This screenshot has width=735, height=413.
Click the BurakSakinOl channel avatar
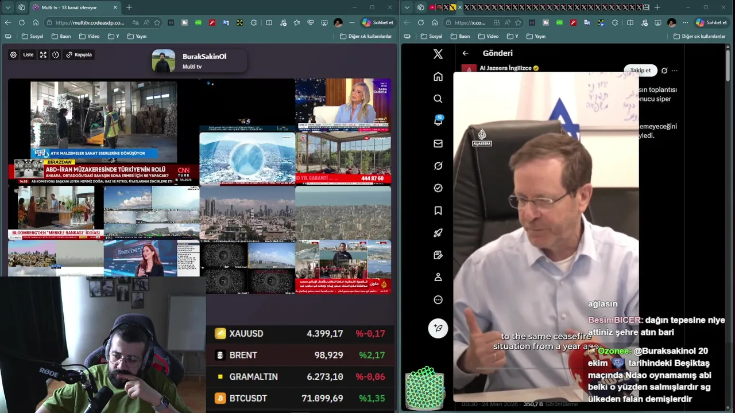pyautogui.click(x=164, y=61)
